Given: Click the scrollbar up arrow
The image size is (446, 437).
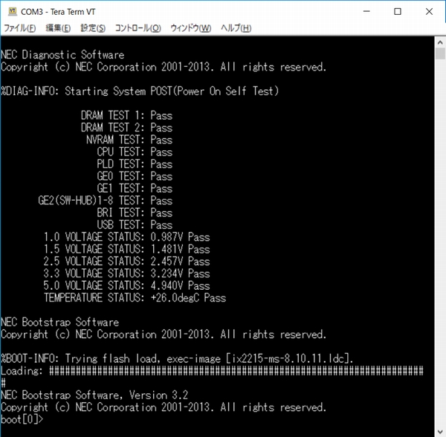Looking at the screenshot, I should click(440, 42).
